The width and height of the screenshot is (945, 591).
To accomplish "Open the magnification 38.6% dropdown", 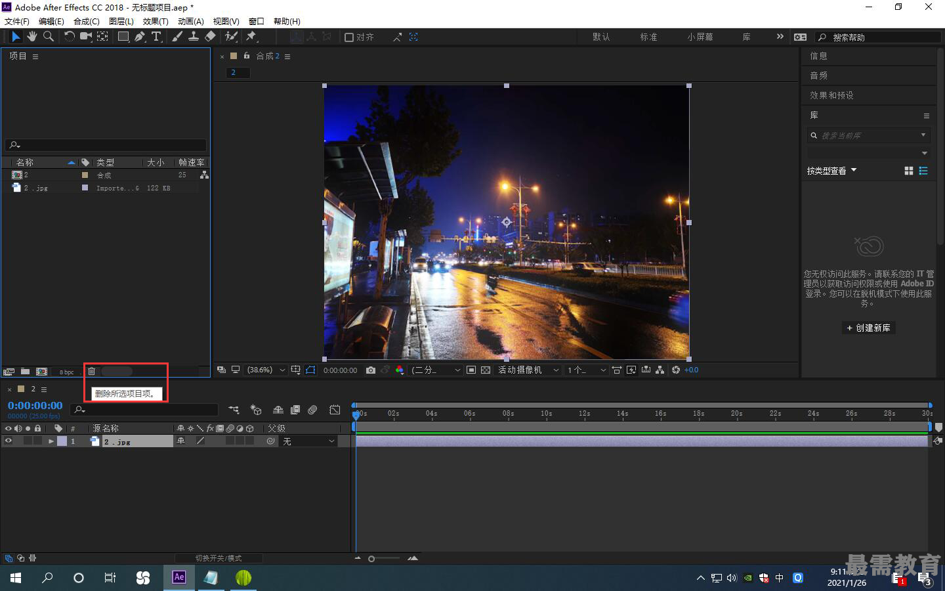I will click(266, 370).
